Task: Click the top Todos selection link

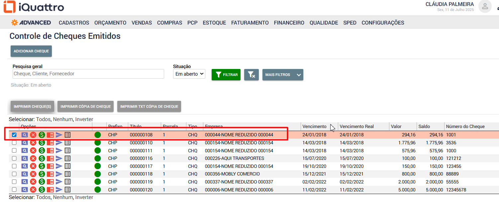Action: 43,119
